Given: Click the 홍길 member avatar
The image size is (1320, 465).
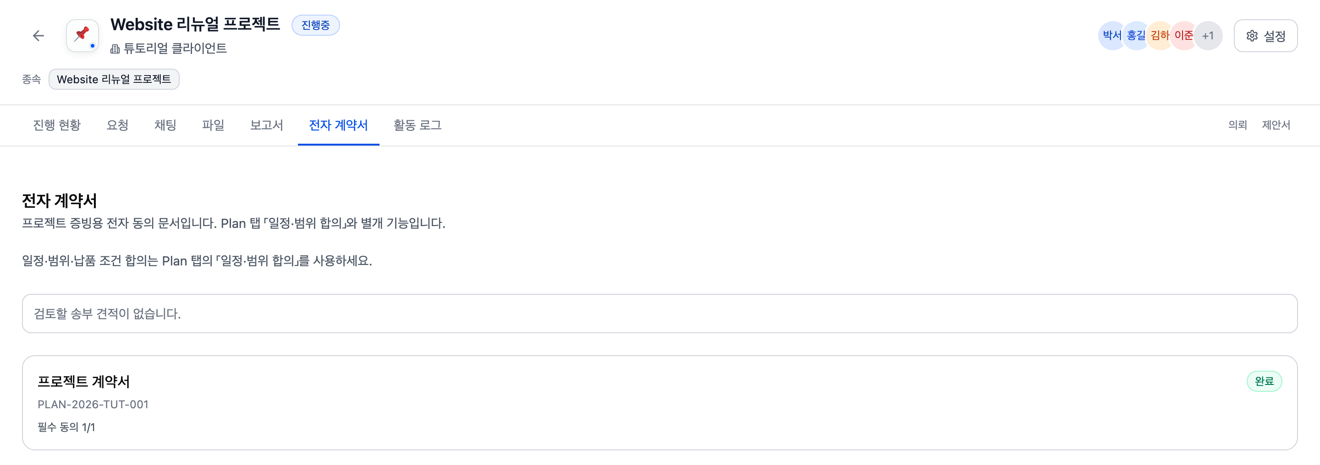Looking at the screenshot, I should (1136, 36).
